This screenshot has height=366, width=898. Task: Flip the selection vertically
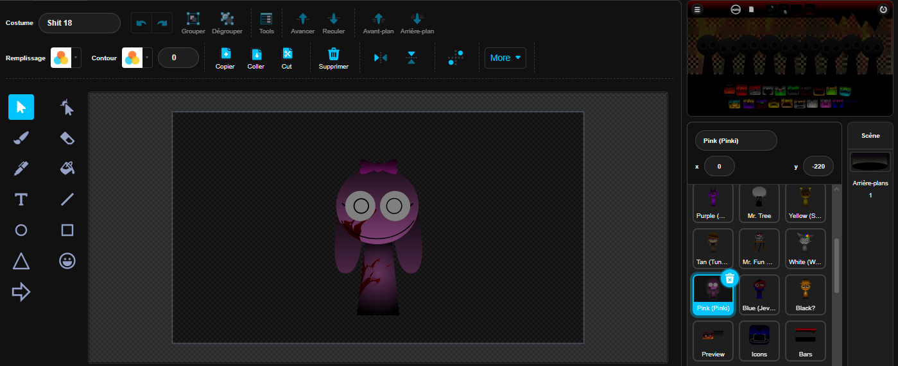click(x=411, y=58)
